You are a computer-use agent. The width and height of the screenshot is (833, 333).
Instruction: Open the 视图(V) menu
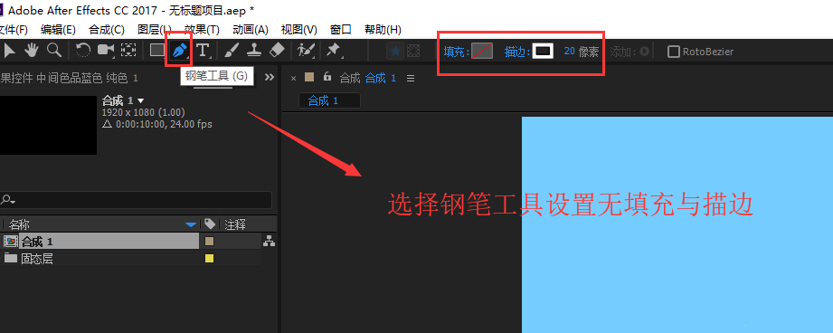(x=299, y=29)
